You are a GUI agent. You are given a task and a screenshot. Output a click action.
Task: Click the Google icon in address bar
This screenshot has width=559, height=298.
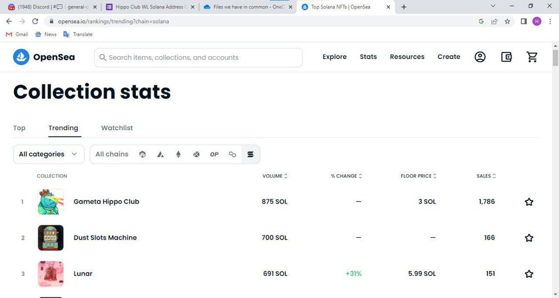tap(481, 21)
